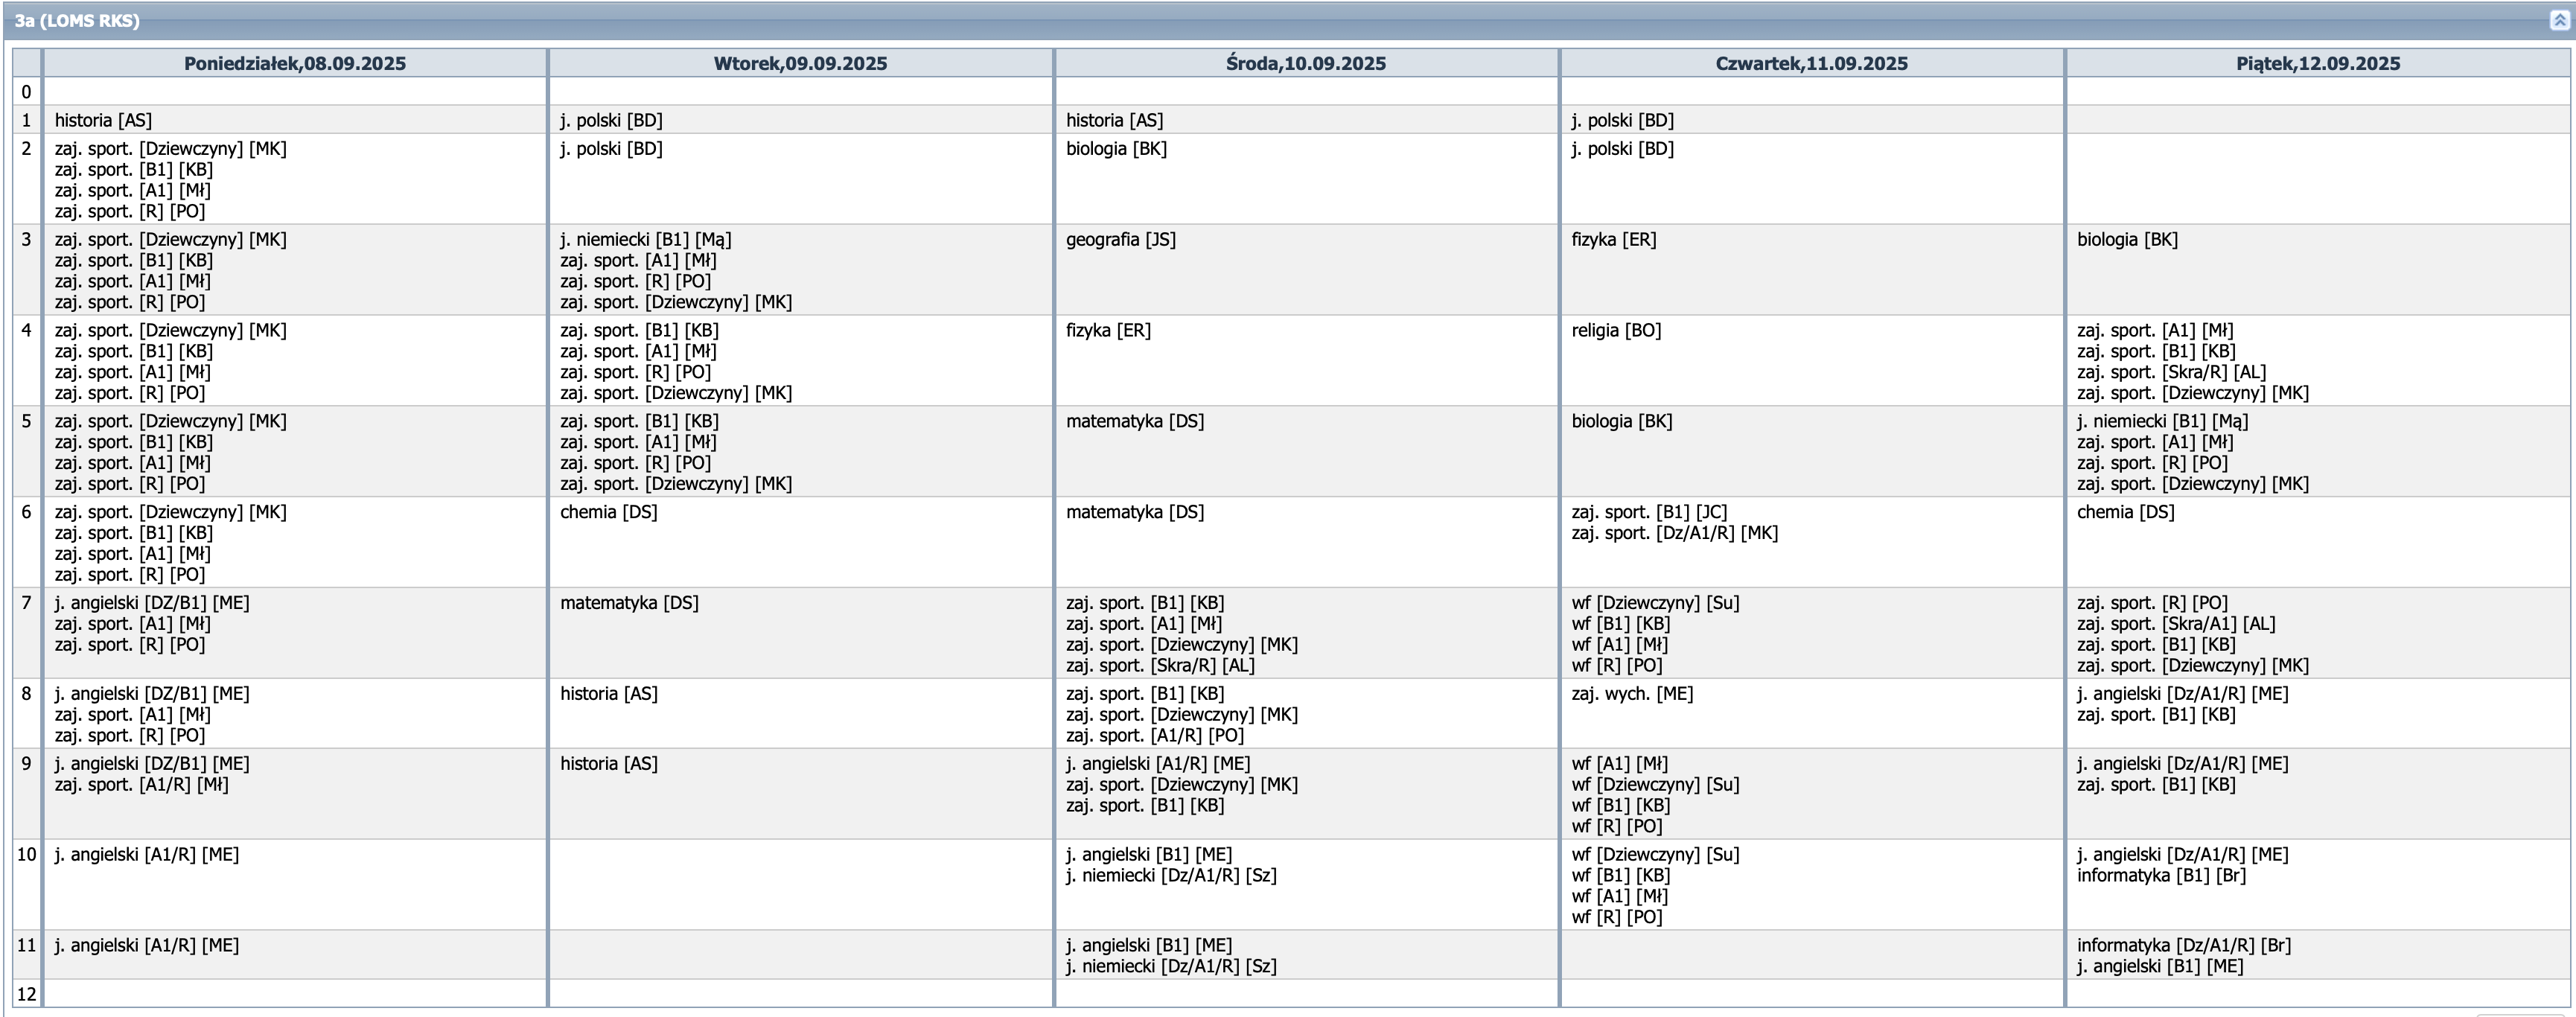The image size is (2576, 1017).
Task: Click biologia [BK] on Friday
Action: (x=2127, y=239)
